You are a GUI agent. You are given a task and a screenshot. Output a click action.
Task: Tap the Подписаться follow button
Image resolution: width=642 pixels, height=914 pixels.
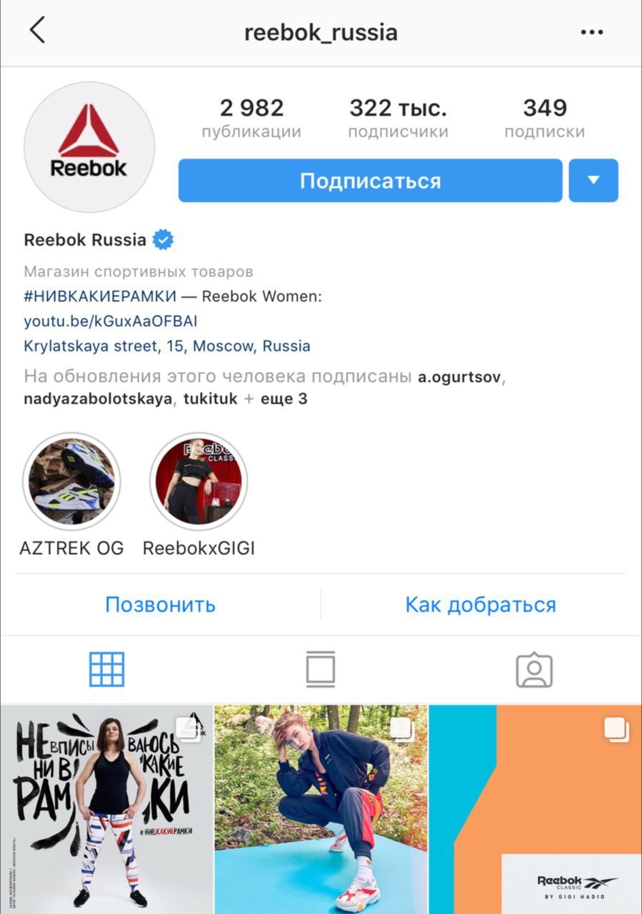[x=370, y=181]
